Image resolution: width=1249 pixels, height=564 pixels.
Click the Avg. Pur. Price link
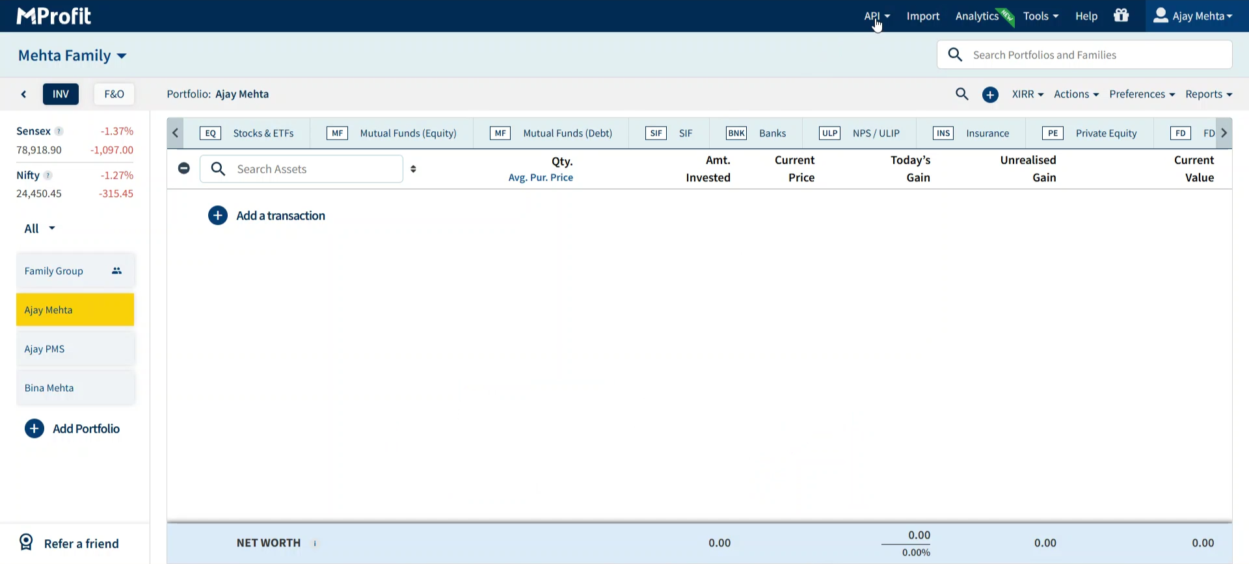pyautogui.click(x=541, y=178)
